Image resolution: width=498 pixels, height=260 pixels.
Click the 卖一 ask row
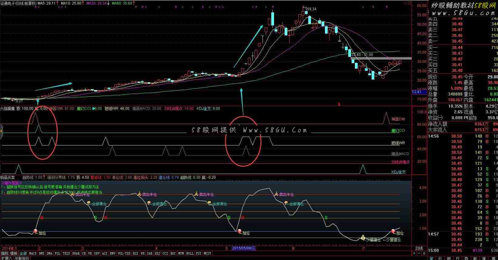coord(463,41)
